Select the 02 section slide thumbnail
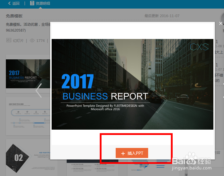Image resolution: width=224 pixels, height=176 pixels. point(28,158)
